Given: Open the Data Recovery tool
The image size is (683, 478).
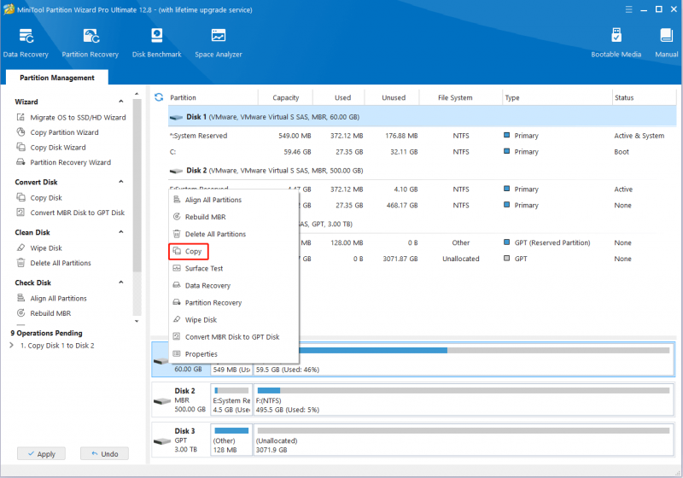Looking at the screenshot, I should (x=26, y=43).
